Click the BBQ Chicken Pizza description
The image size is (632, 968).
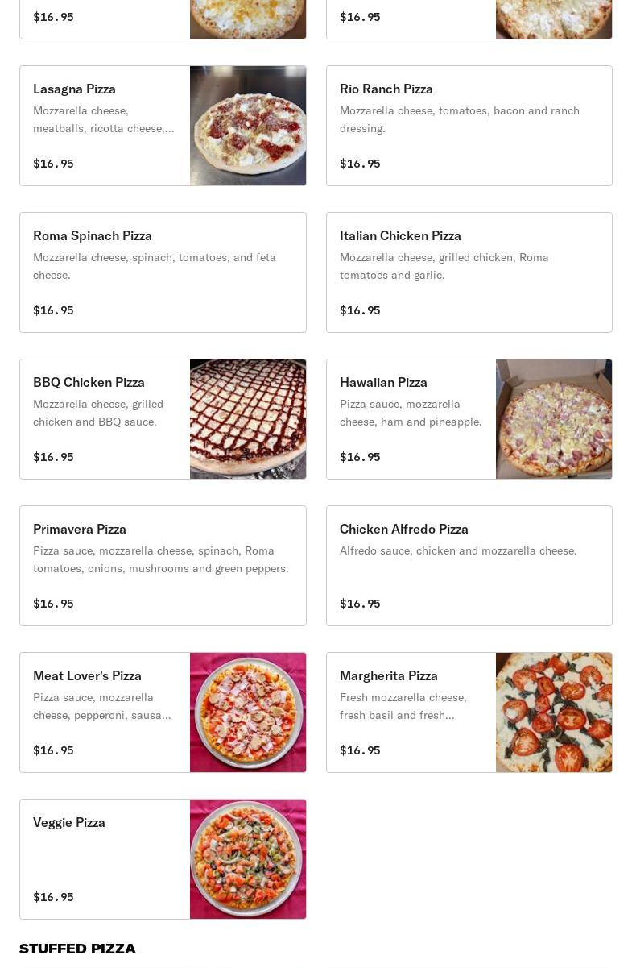[98, 413]
